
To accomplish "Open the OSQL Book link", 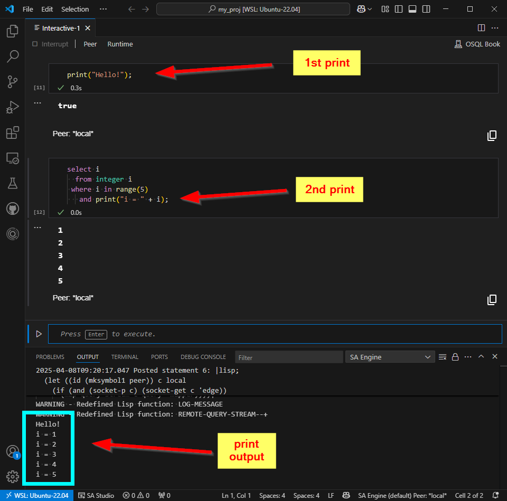I will point(477,44).
